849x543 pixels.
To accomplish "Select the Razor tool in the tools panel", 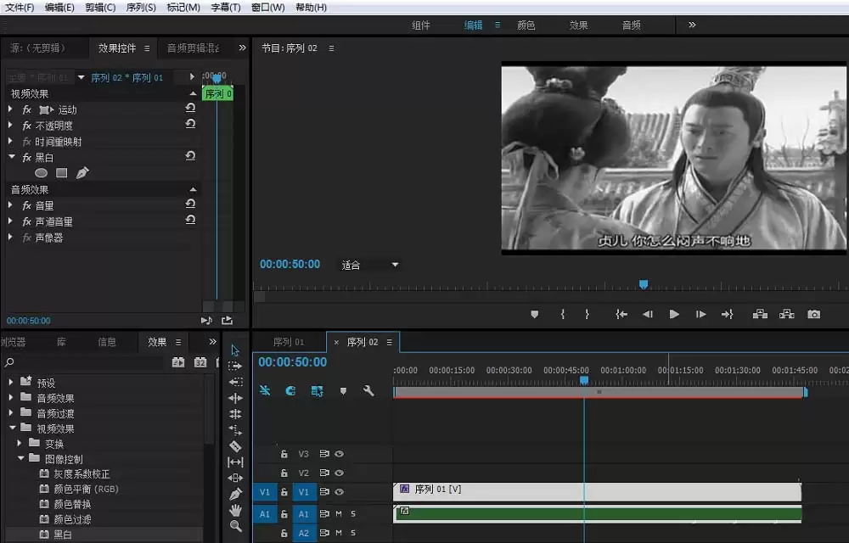I will 235,446.
